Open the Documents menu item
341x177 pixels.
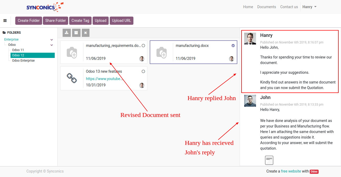pyautogui.click(x=267, y=7)
